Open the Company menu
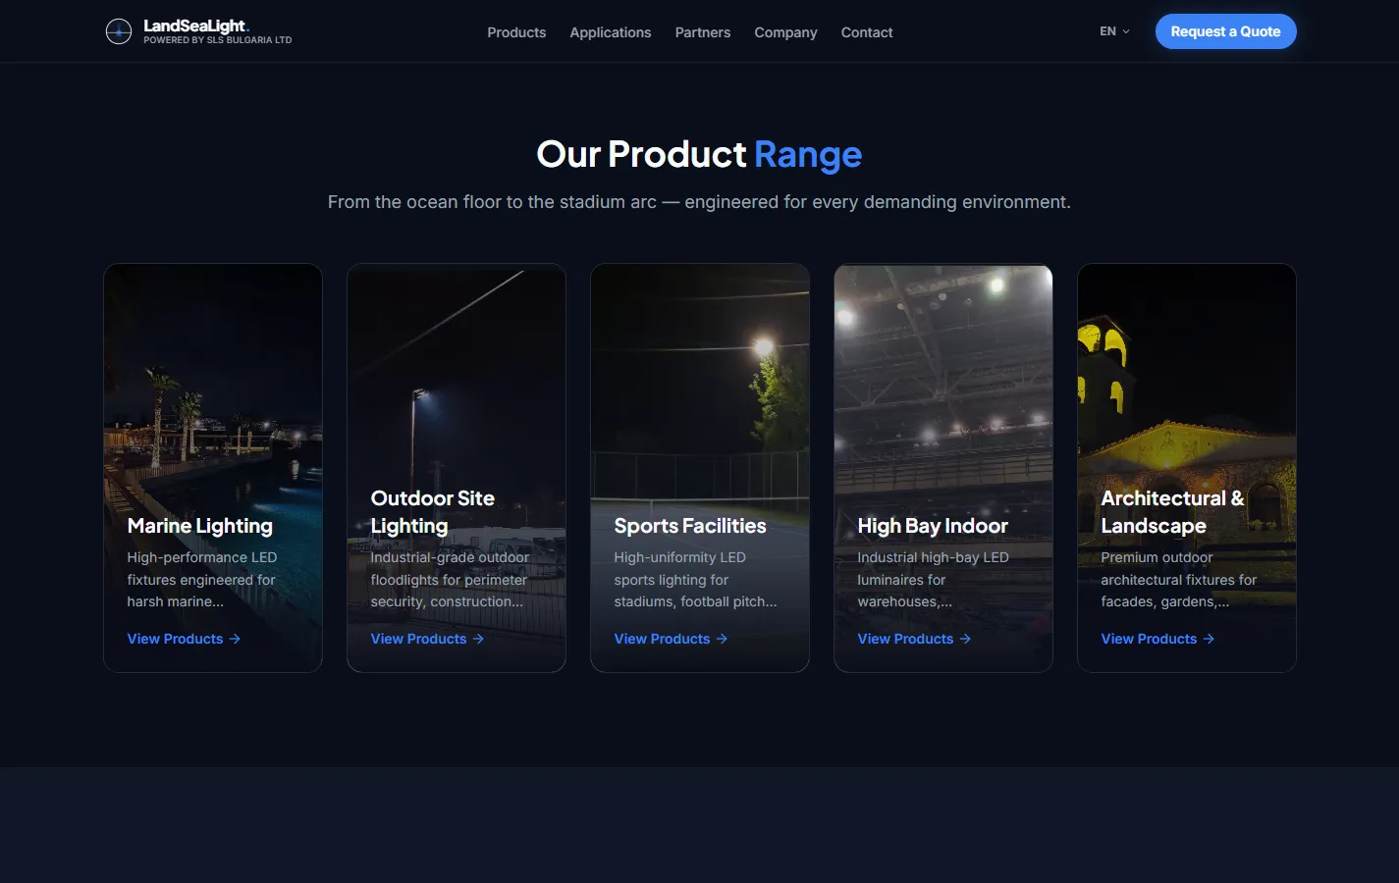The height and width of the screenshot is (883, 1399). [785, 32]
